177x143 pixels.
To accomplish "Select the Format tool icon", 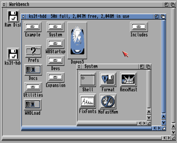I will (108, 79).
